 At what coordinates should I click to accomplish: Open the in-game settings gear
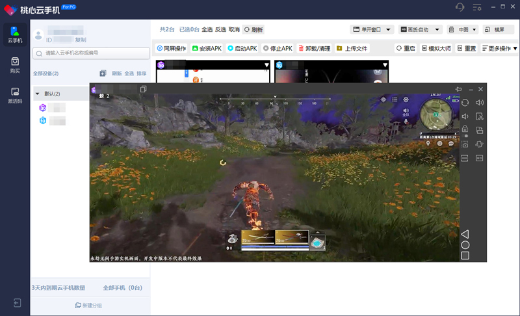click(x=406, y=99)
